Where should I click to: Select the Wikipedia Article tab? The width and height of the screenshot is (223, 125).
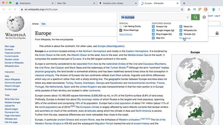tap(35, 24)
